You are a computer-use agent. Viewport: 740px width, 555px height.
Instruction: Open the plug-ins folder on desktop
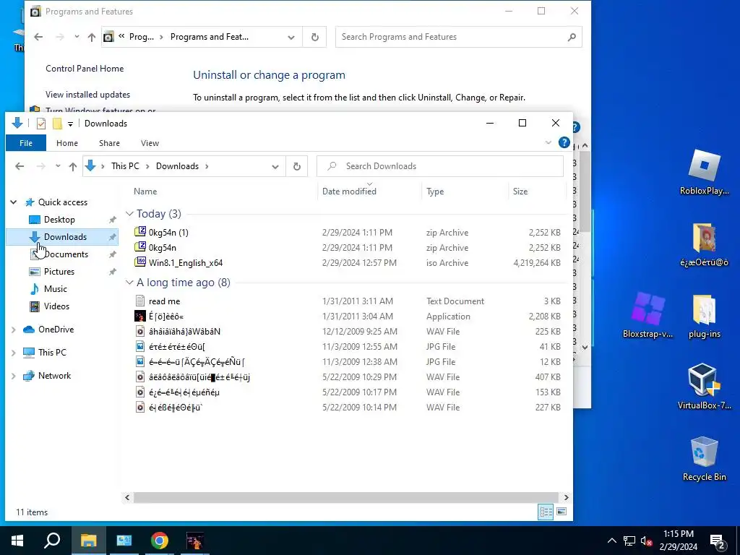[x=704, y=315]
